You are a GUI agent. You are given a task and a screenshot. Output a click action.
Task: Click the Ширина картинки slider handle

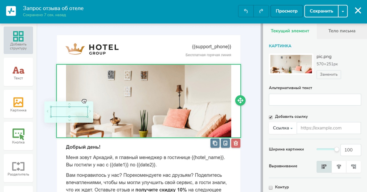coord(337,149)
